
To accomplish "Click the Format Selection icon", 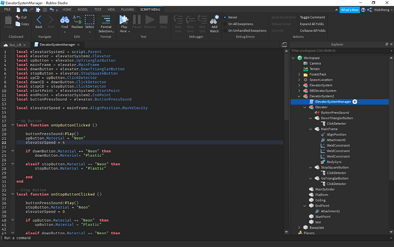I will point(106,19).
